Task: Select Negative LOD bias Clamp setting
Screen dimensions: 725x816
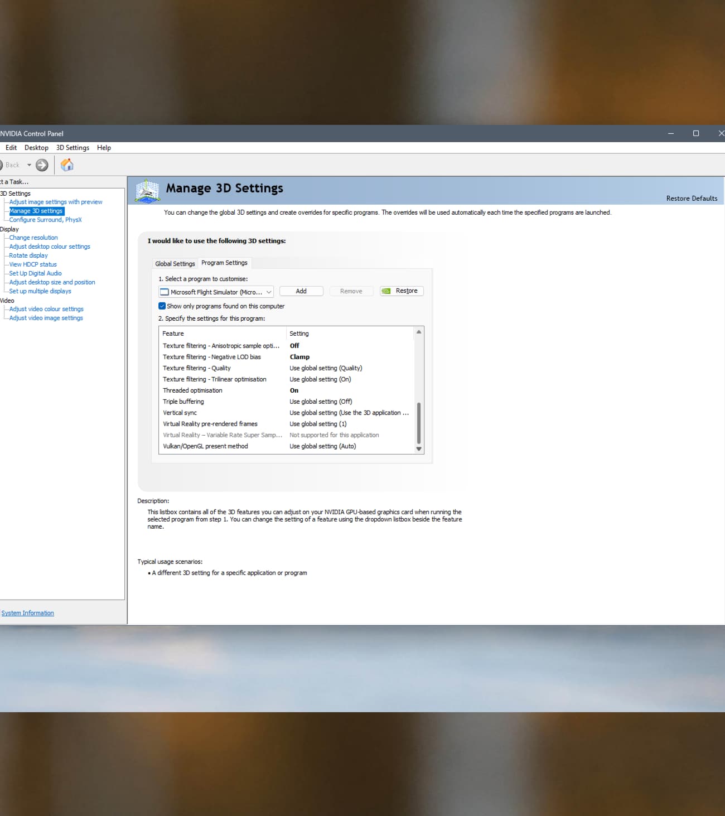Action: coord(299,357)
